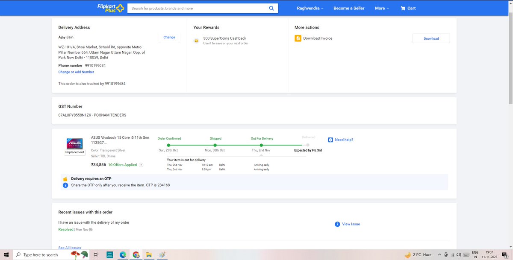This screenshot has width=513, height=260.
Task: Click the Flipkart Plus logo
Action: [x=110, y=8]
